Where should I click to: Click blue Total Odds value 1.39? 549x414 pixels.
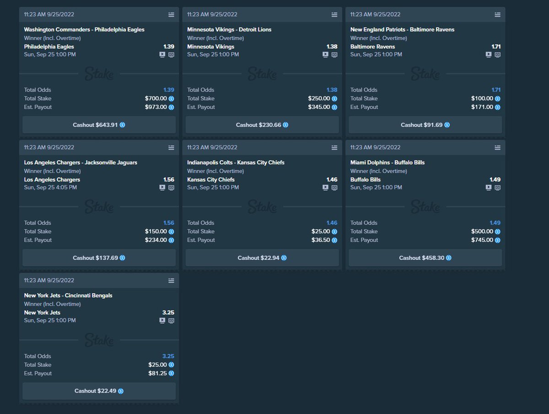coord(169,90)
